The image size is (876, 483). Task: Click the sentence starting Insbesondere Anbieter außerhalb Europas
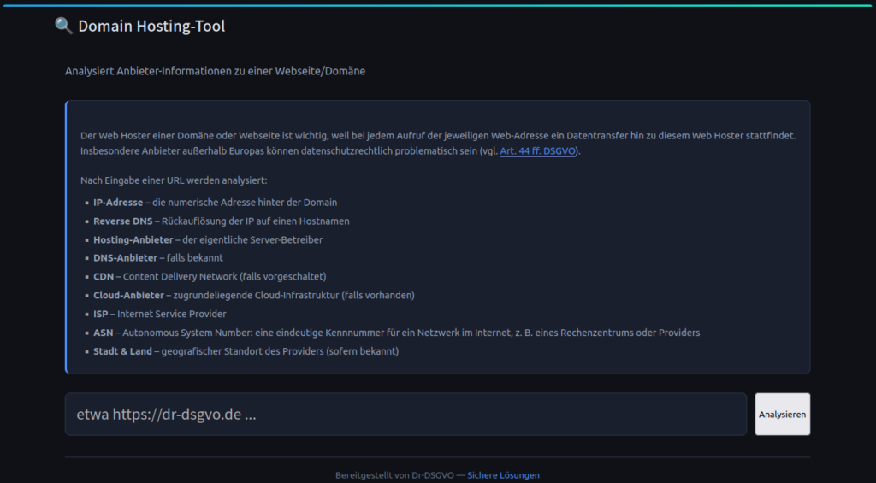pyautogui.click(x=282, y=151)
